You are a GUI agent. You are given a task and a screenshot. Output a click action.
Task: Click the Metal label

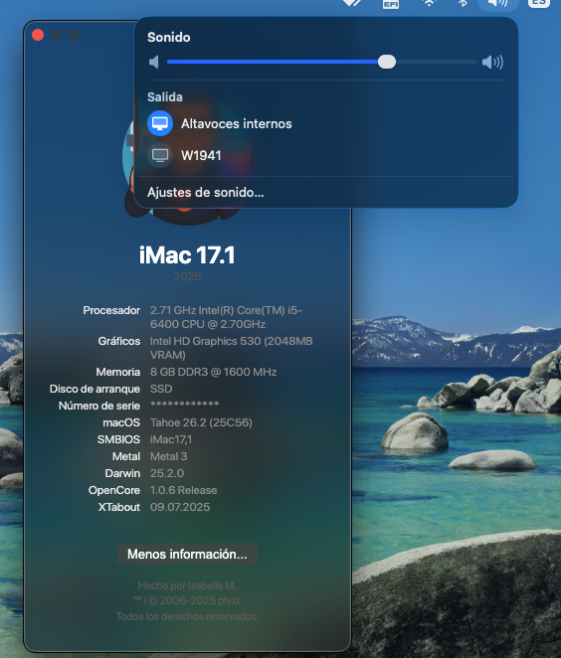tap(126, 456)
